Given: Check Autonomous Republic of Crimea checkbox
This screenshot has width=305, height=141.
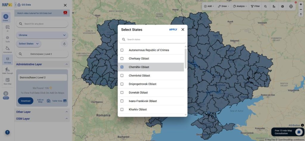Looking at the screenshot, I should point(122,50).
